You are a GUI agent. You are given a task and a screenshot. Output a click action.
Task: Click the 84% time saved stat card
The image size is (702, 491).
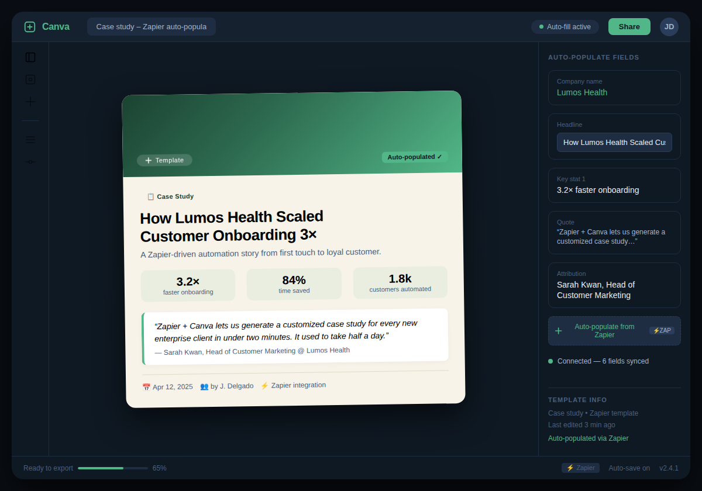294,284
